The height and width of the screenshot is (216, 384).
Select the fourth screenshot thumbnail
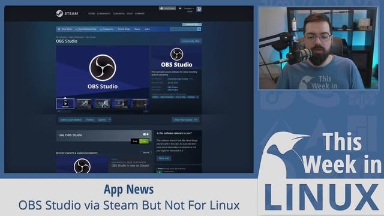point(121,104)
